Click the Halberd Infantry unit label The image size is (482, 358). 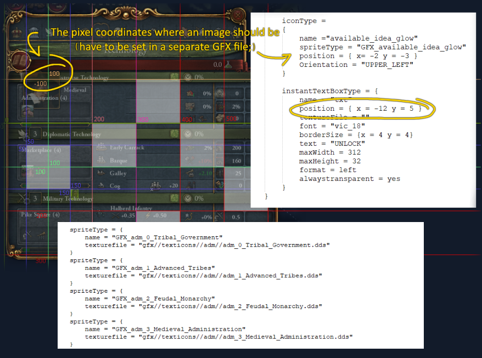click(x=131, y=208)
